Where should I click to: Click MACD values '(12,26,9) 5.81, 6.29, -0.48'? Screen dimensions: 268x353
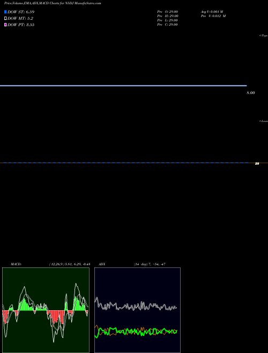(x=70, y=264)
